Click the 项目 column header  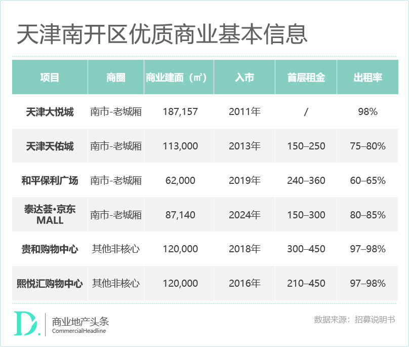tap(50, 78)
